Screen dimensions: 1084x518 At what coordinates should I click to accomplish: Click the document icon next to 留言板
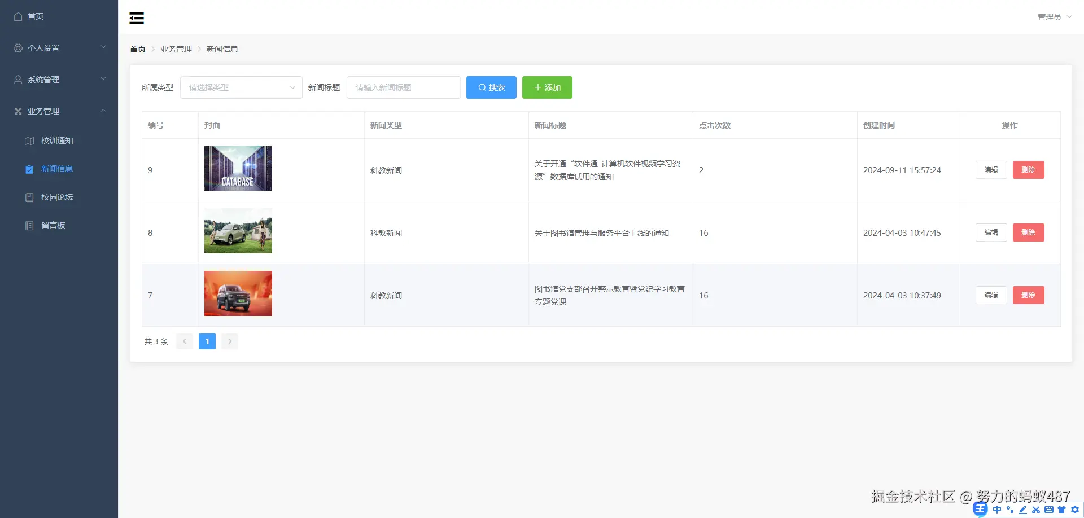29,225
